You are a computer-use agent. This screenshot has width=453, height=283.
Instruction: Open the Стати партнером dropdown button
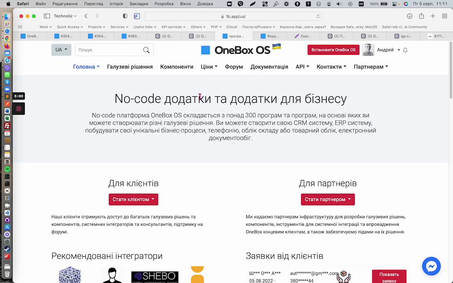pyautogui.click(x=328, y=199)
